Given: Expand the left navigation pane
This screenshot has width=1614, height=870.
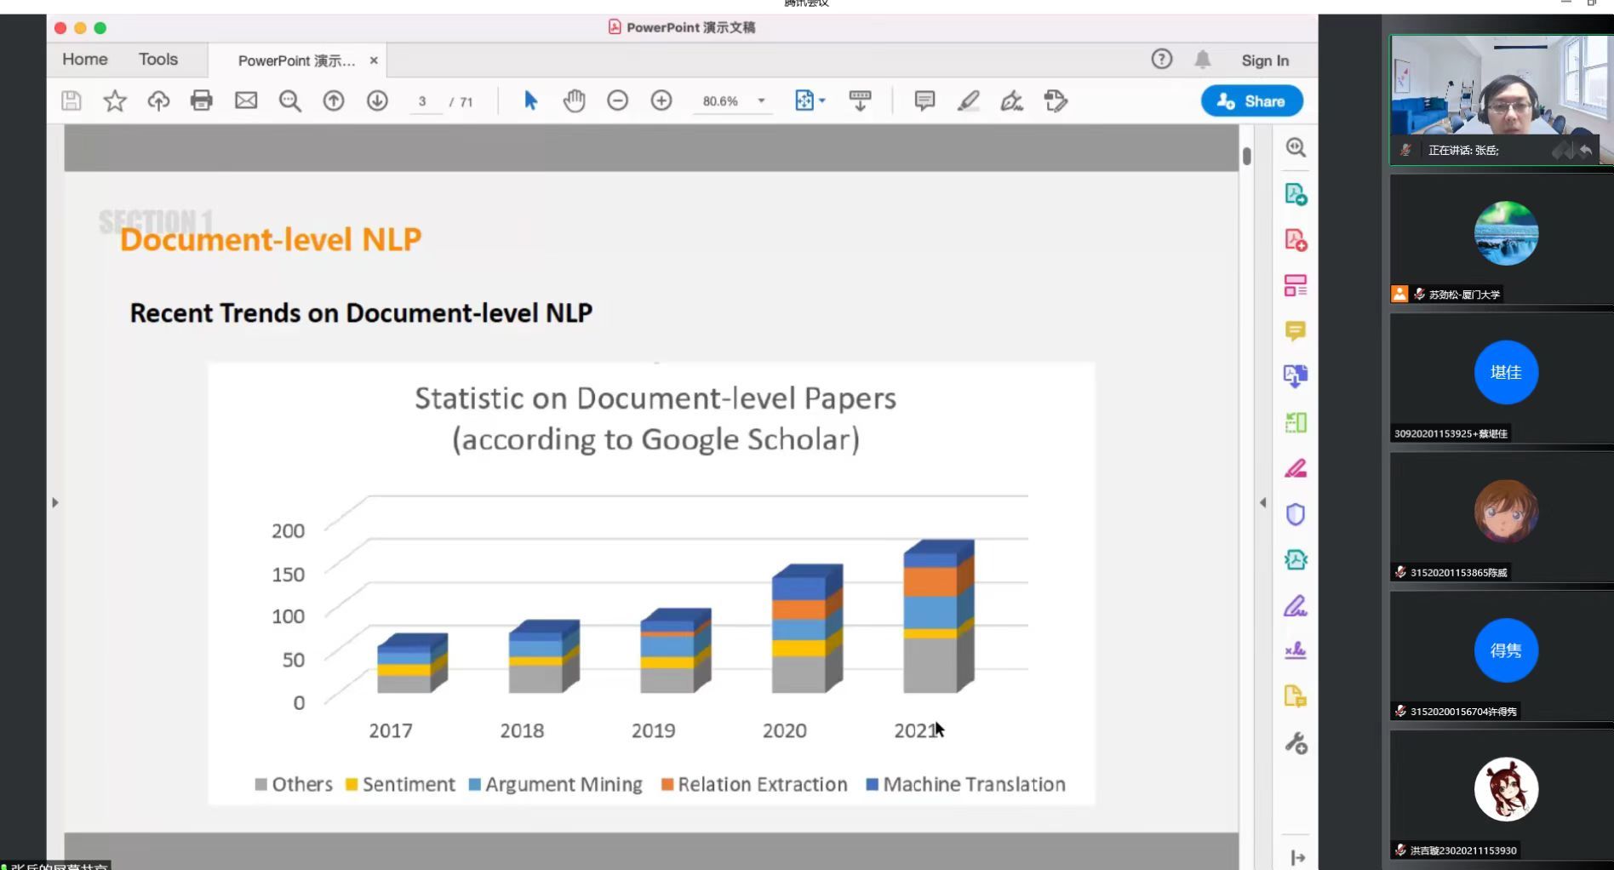Looking at the screenshot, I should coord(55,502).
